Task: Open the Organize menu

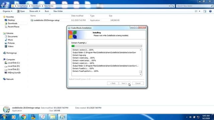Action: 7,11
